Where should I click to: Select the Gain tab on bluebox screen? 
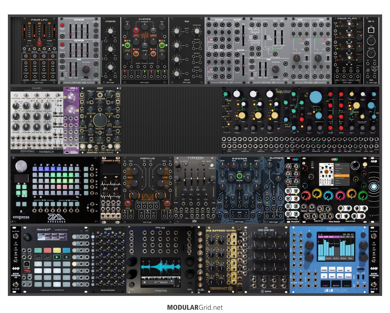pyautogui.click(x=329, y=258)
